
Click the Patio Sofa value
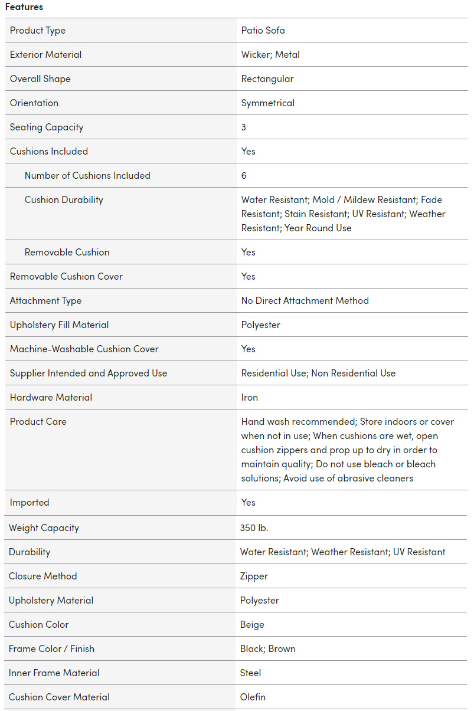263,31
